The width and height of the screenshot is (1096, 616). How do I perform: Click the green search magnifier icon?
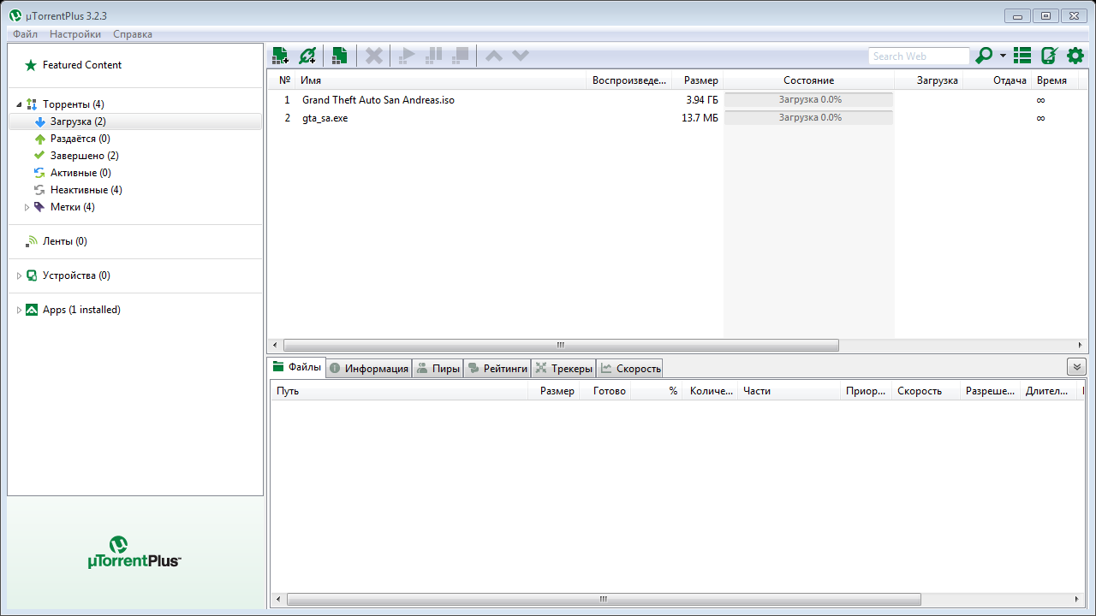[984, 56]
